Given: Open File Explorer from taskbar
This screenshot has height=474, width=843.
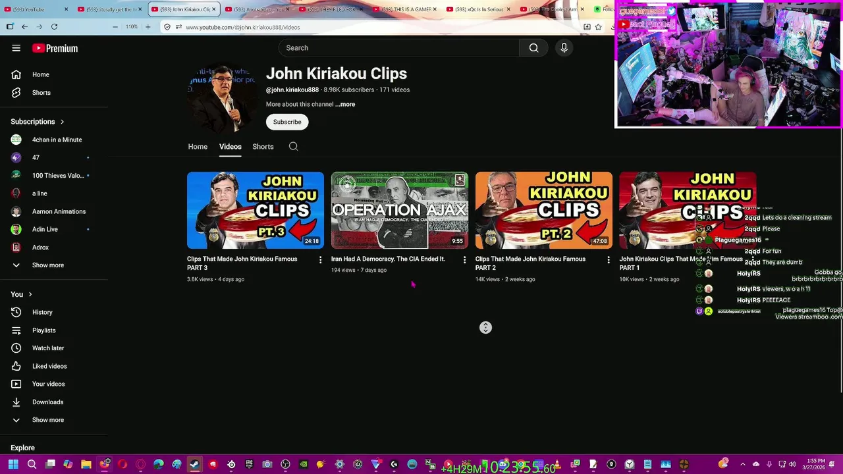Looking at the screenshot, I should click(x=86, y=465).
